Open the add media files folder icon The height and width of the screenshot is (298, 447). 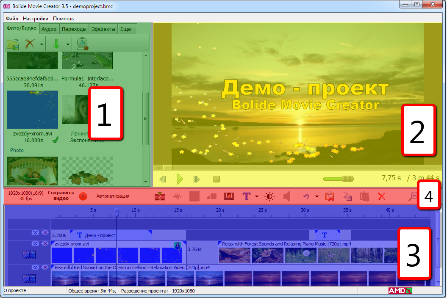[x=13, y=44]
